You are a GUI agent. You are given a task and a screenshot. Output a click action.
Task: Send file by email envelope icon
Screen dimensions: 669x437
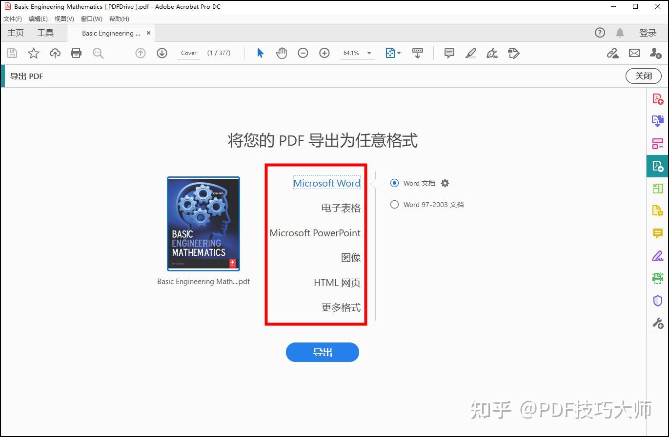[x=634, y=53]
